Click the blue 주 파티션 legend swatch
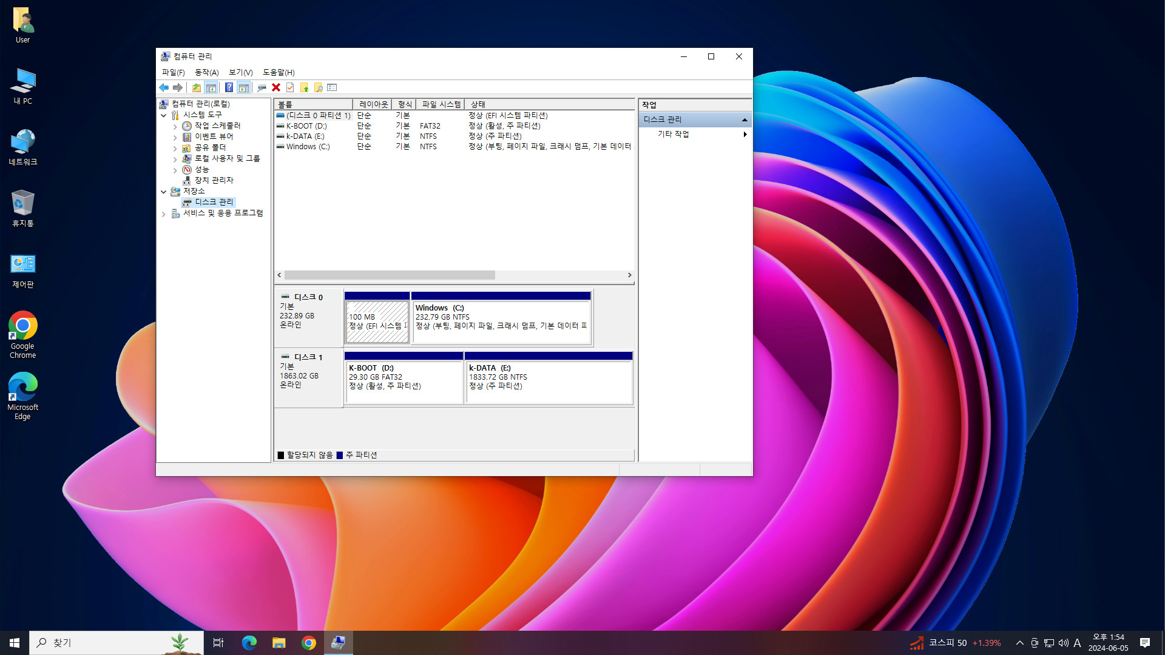1165x655 pixels. pos(340,455)
